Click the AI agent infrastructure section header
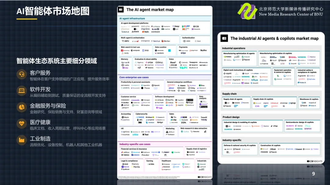This screenshot has height=185, width=330. [x=132, y=19]
